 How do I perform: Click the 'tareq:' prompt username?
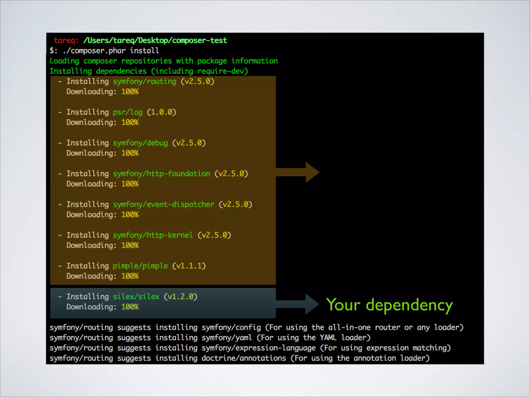pyautogui.click(x=66, y=40)
